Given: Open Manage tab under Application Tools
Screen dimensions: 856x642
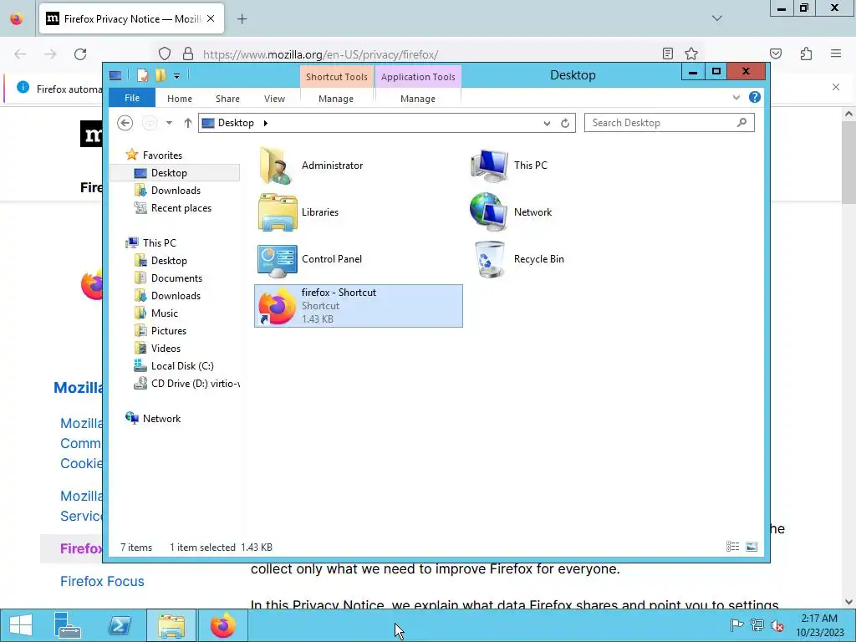Looking at the screenshot, I should (x=418, y=99).
